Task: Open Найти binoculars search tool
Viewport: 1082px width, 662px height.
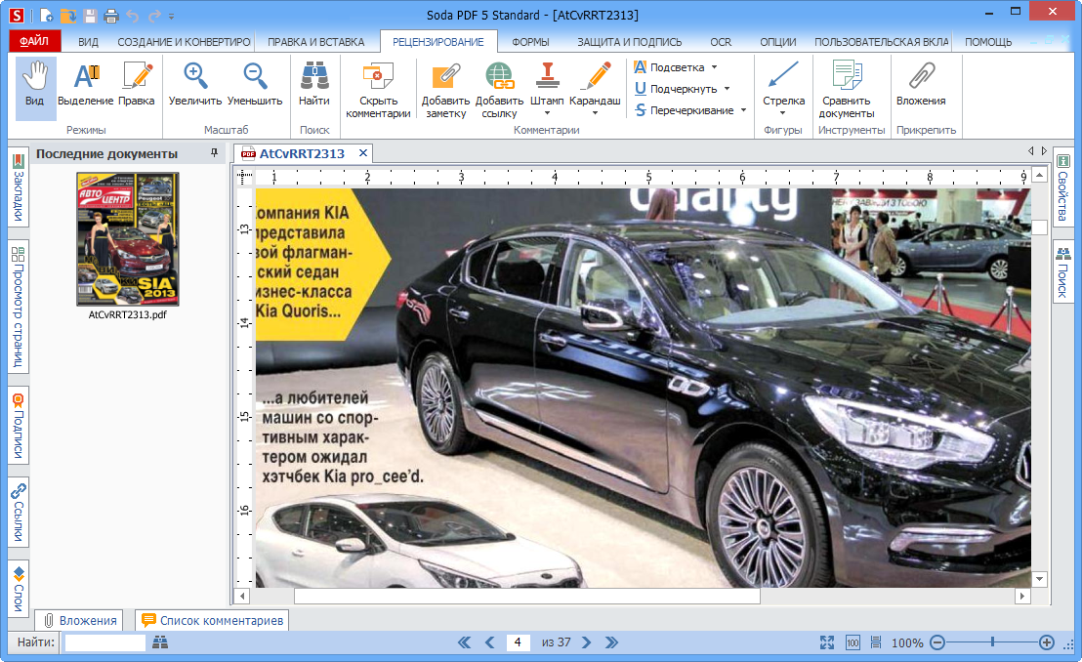Action: pos(314,85)
